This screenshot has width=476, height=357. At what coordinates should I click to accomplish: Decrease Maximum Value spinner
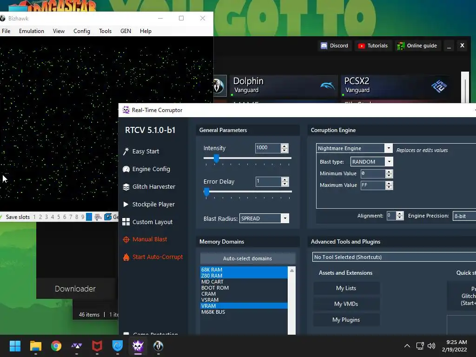(x=389, y=187)
